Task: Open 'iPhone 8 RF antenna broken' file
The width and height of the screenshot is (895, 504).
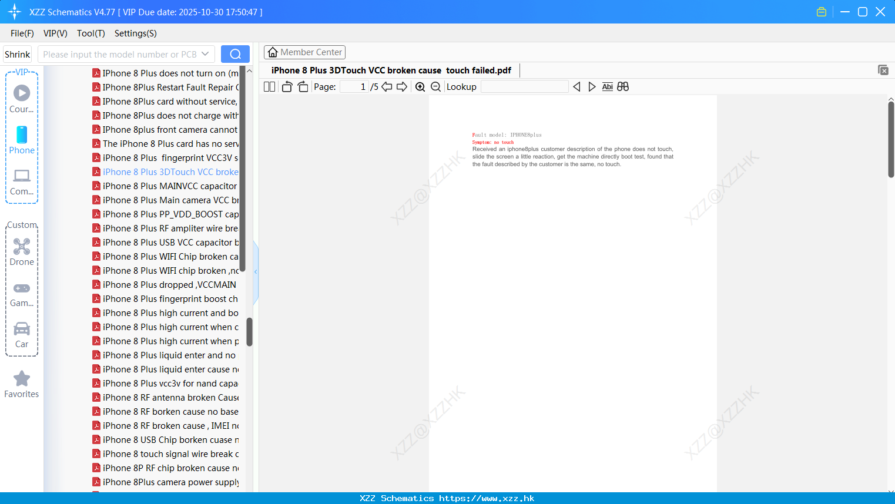Action: click(x=165, y=398)
